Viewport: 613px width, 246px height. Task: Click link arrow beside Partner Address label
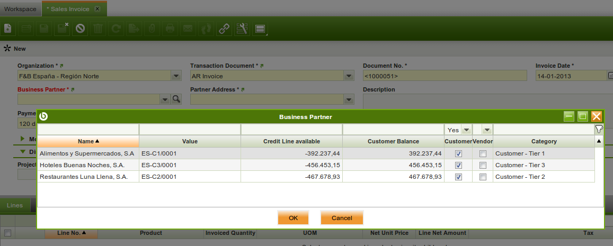[x=242, y=89]
